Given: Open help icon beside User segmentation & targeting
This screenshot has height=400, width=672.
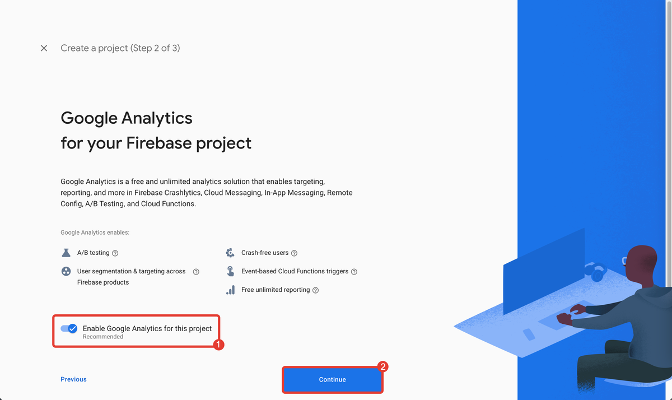Looking at the screenshot, I should click(196, 272).
